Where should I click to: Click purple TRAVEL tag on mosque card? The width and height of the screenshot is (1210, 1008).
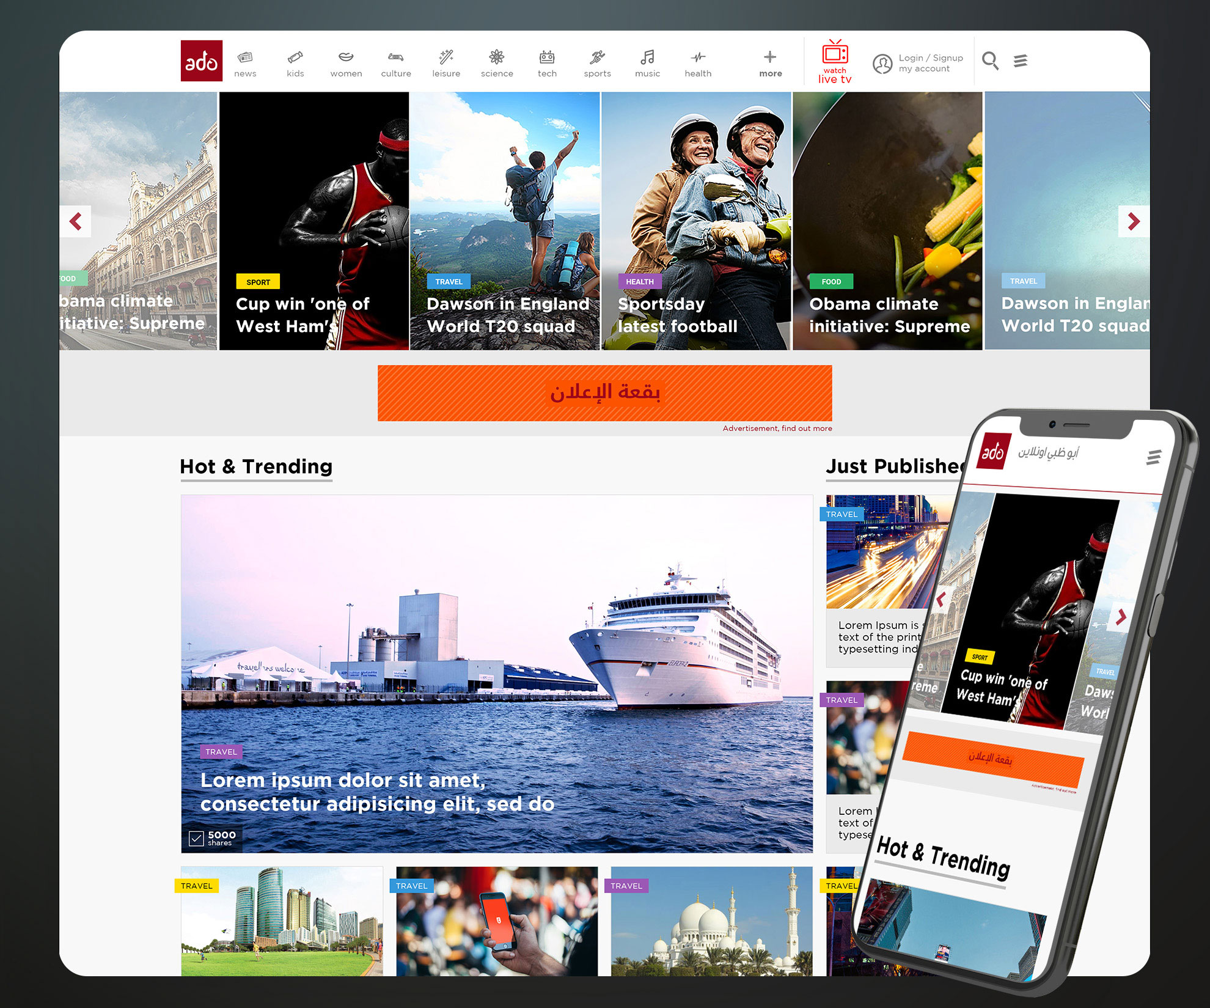tap(626, 886)
